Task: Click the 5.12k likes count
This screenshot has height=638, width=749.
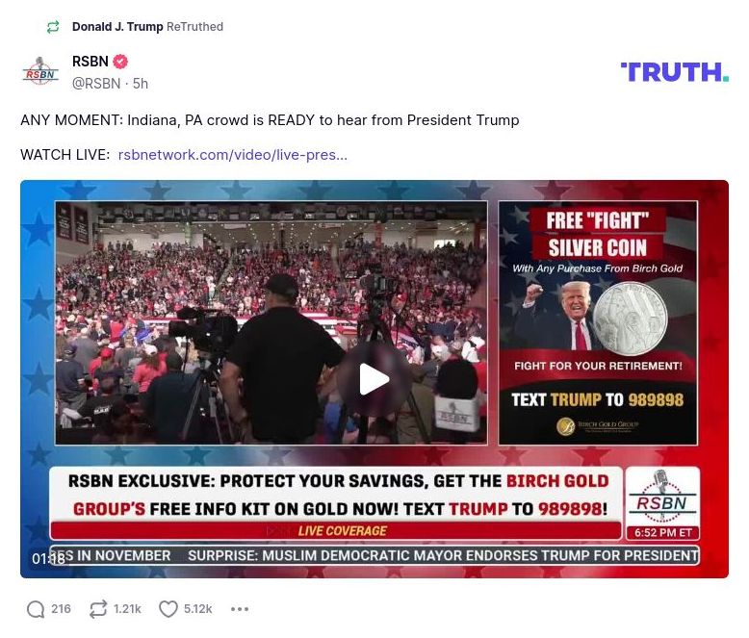Action: click(197, 609)
